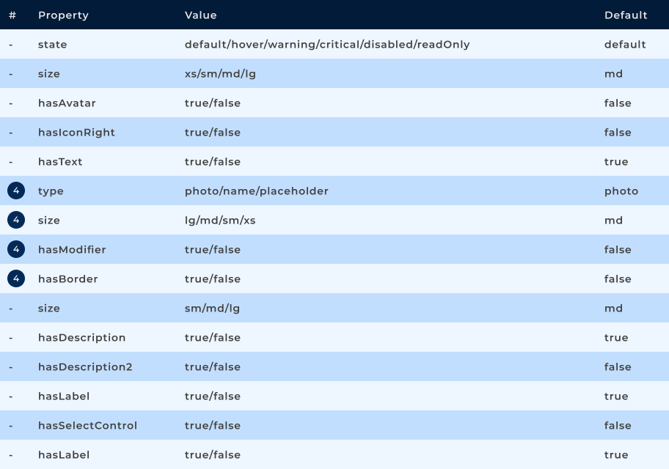The height and width of the screenshot is (469, 669).
Task: Select the xs/sm/md/lg size value
Action: click(220, 73)
